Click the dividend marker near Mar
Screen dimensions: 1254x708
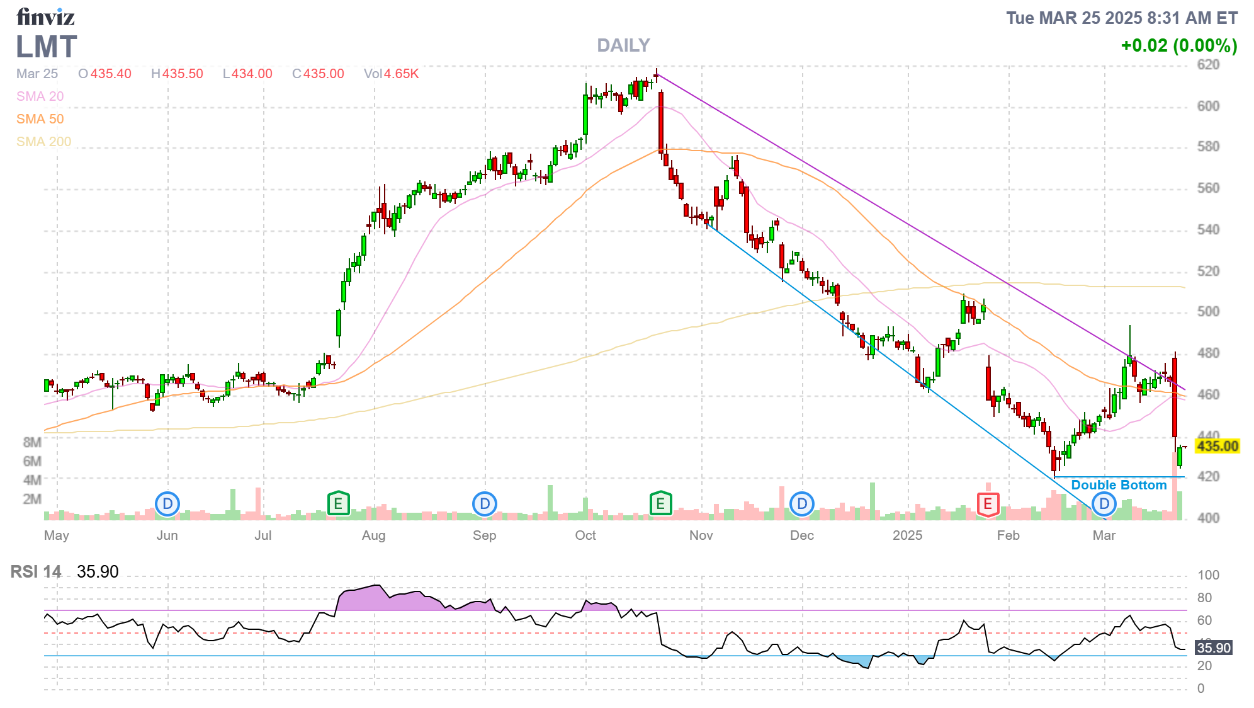(x=1104, y=504)
